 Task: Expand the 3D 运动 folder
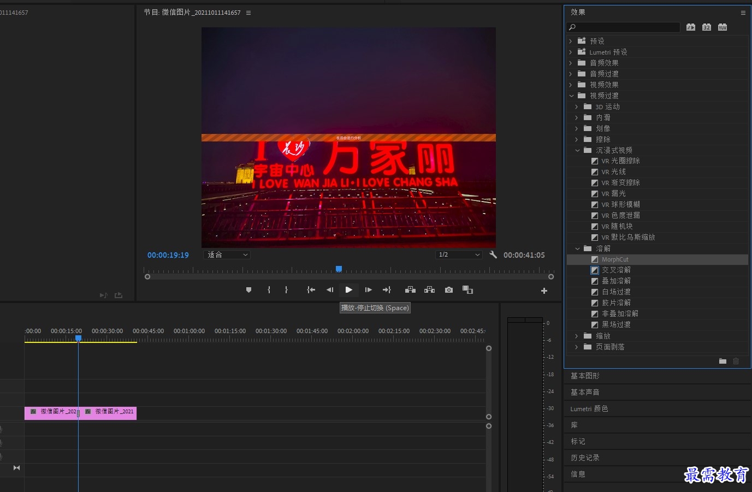(x=577, y=106)
